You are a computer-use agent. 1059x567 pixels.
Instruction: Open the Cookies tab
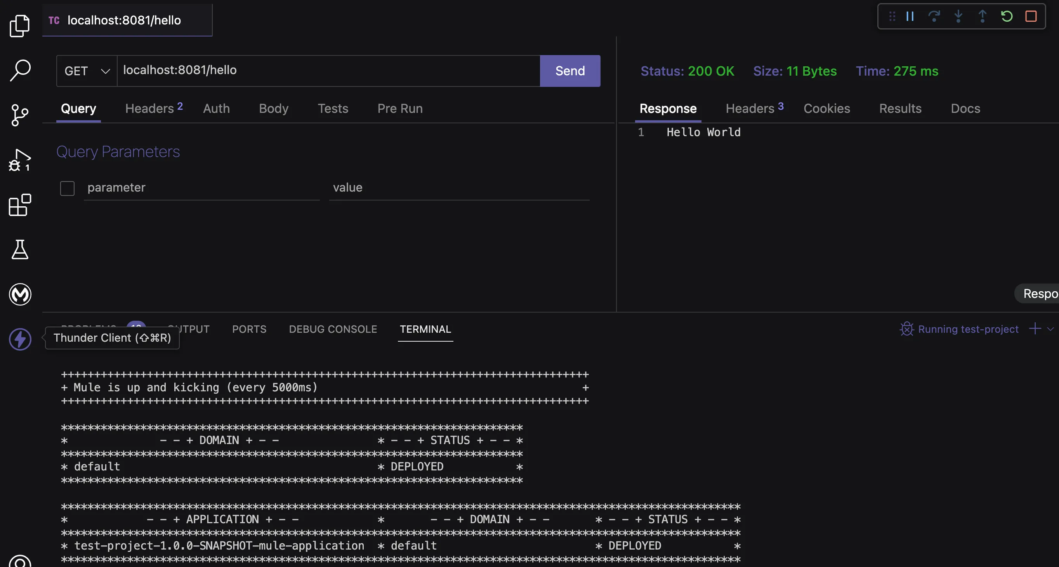pos(827,109)
